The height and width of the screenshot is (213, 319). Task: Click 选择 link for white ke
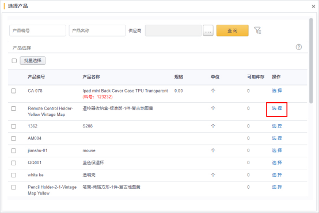pyautogui.click(x=277, y=175)
